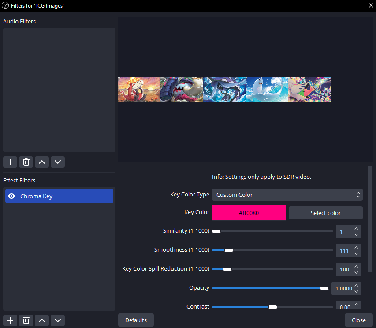376x328 pixels.
Task: Click the properties panel vertical scrollbar
Action: [370, 219]
